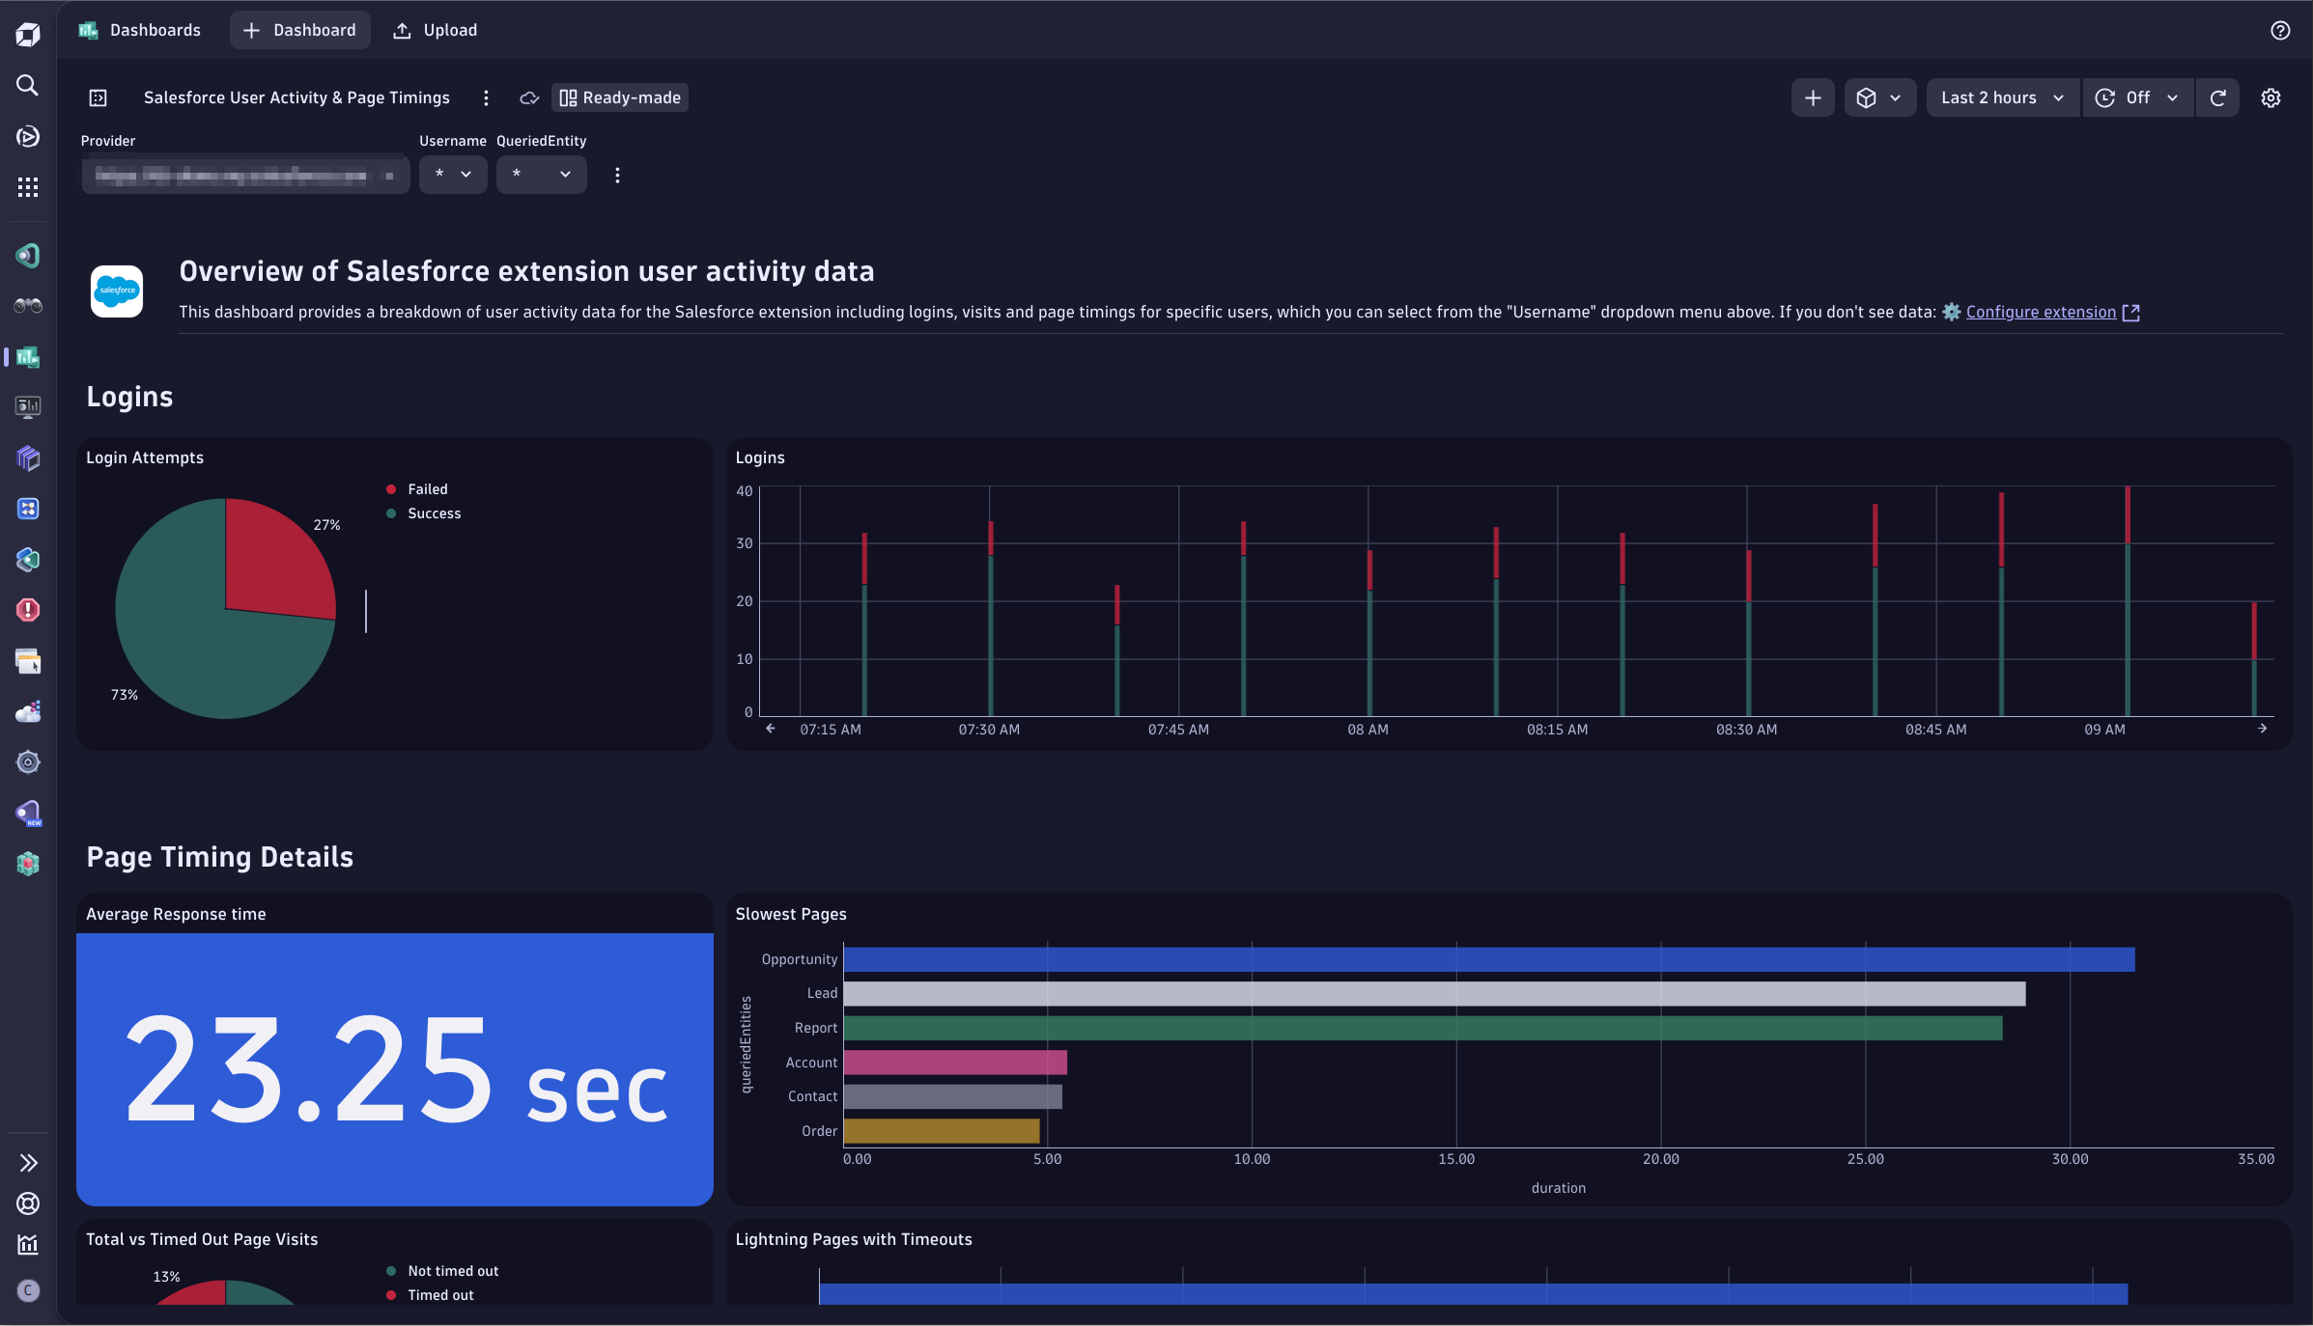Screen dimensions: 2313x1326
Task: Open the browser window cursor icon app
Action: [28, 661]
